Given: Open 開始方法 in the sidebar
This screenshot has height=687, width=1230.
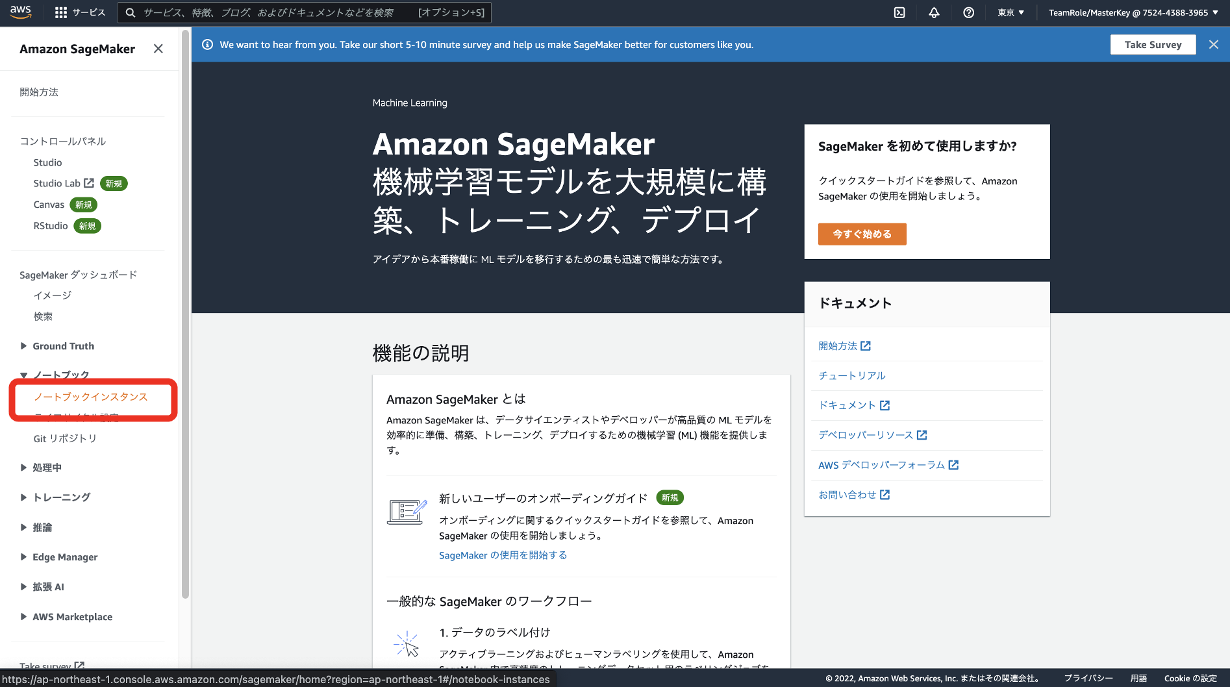Looking at the screenshot, I should [39, 92].
